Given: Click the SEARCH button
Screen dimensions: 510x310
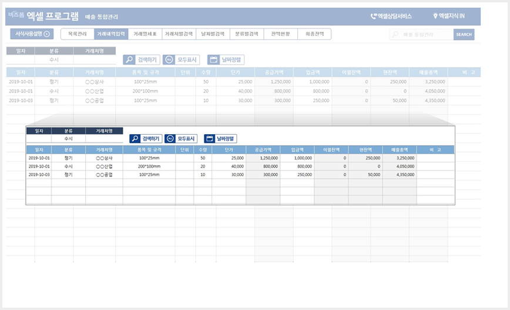Looking at the screenshot, I should tap(464, 34).
